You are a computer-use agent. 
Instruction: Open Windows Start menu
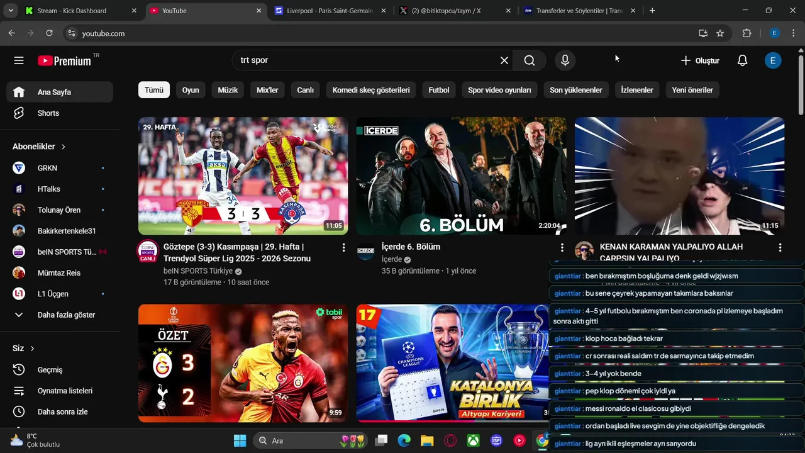(x=240, y=440)
